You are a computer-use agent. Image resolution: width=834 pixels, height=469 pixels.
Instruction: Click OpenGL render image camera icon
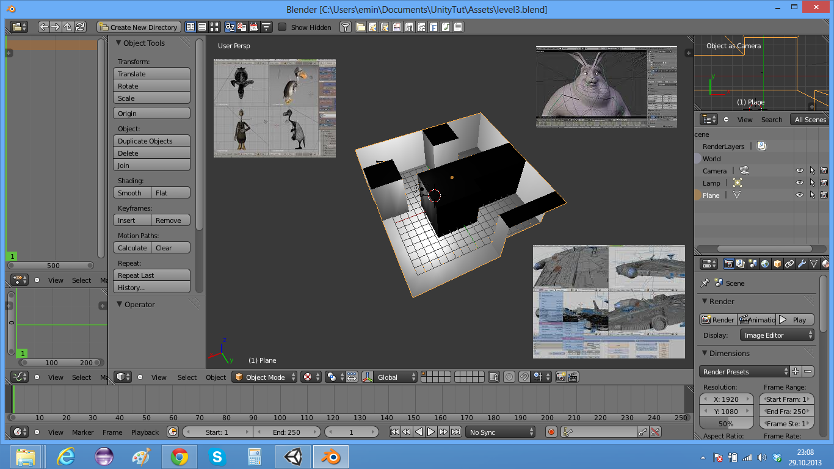[x=560, y=377]
